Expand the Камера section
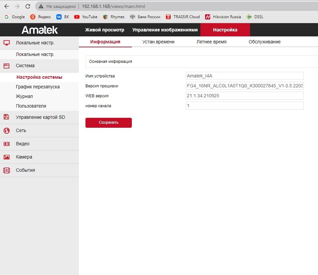Screen dimensions: 318x275 [39, 157]
